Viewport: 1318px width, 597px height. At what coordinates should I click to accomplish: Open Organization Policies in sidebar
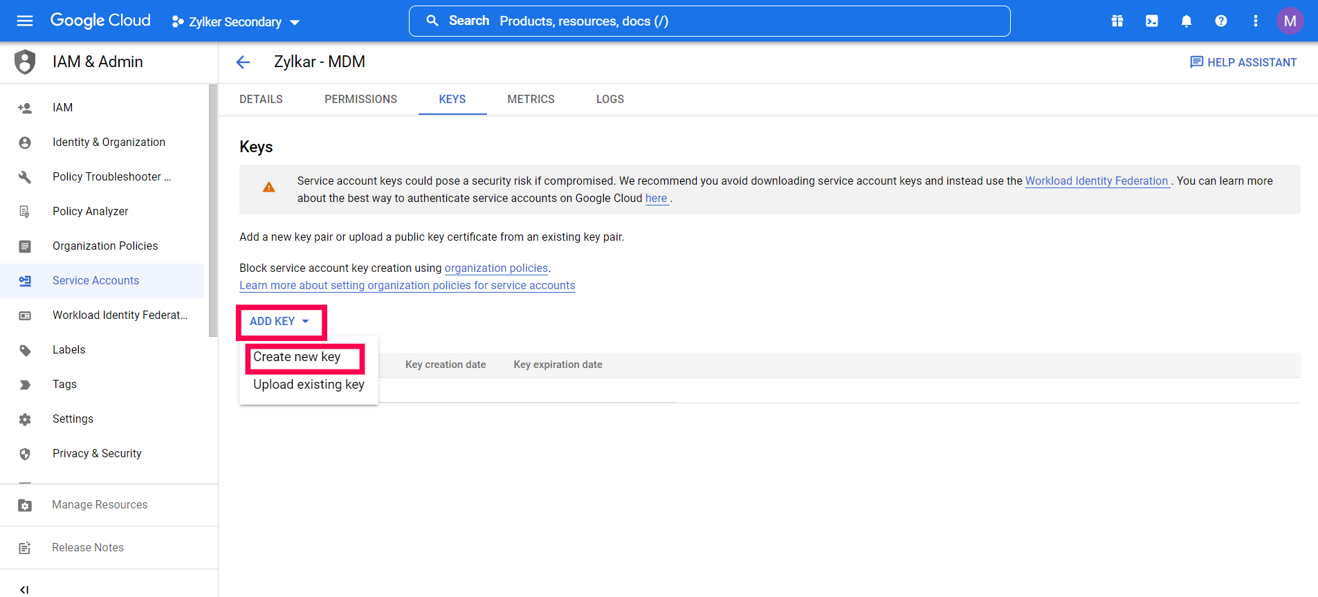102,246
